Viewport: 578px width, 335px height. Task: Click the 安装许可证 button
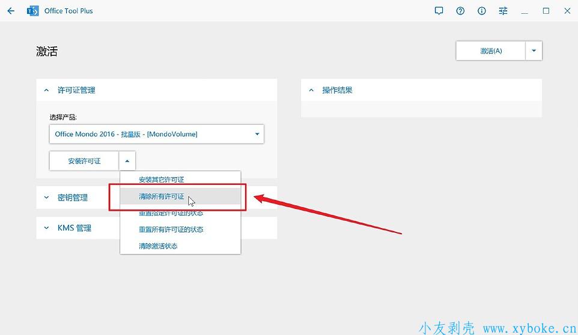[84, 161]
